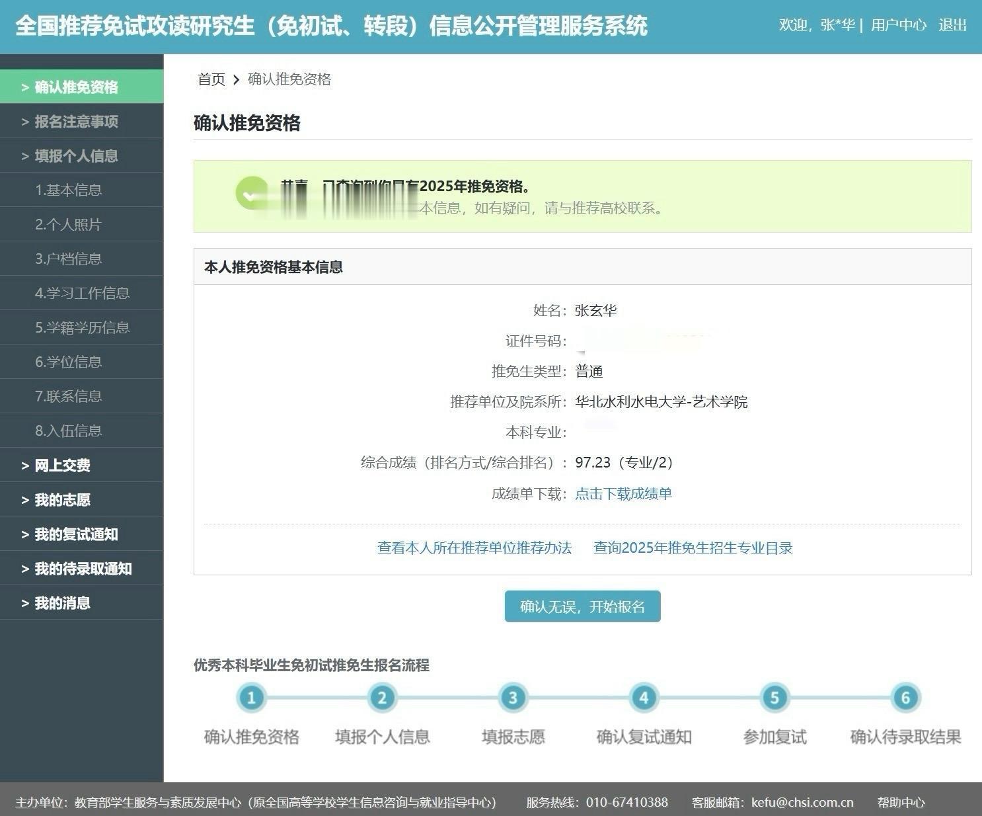Open 用户中心 in the top header
982x816 pixels.
(x=898, y=25)
